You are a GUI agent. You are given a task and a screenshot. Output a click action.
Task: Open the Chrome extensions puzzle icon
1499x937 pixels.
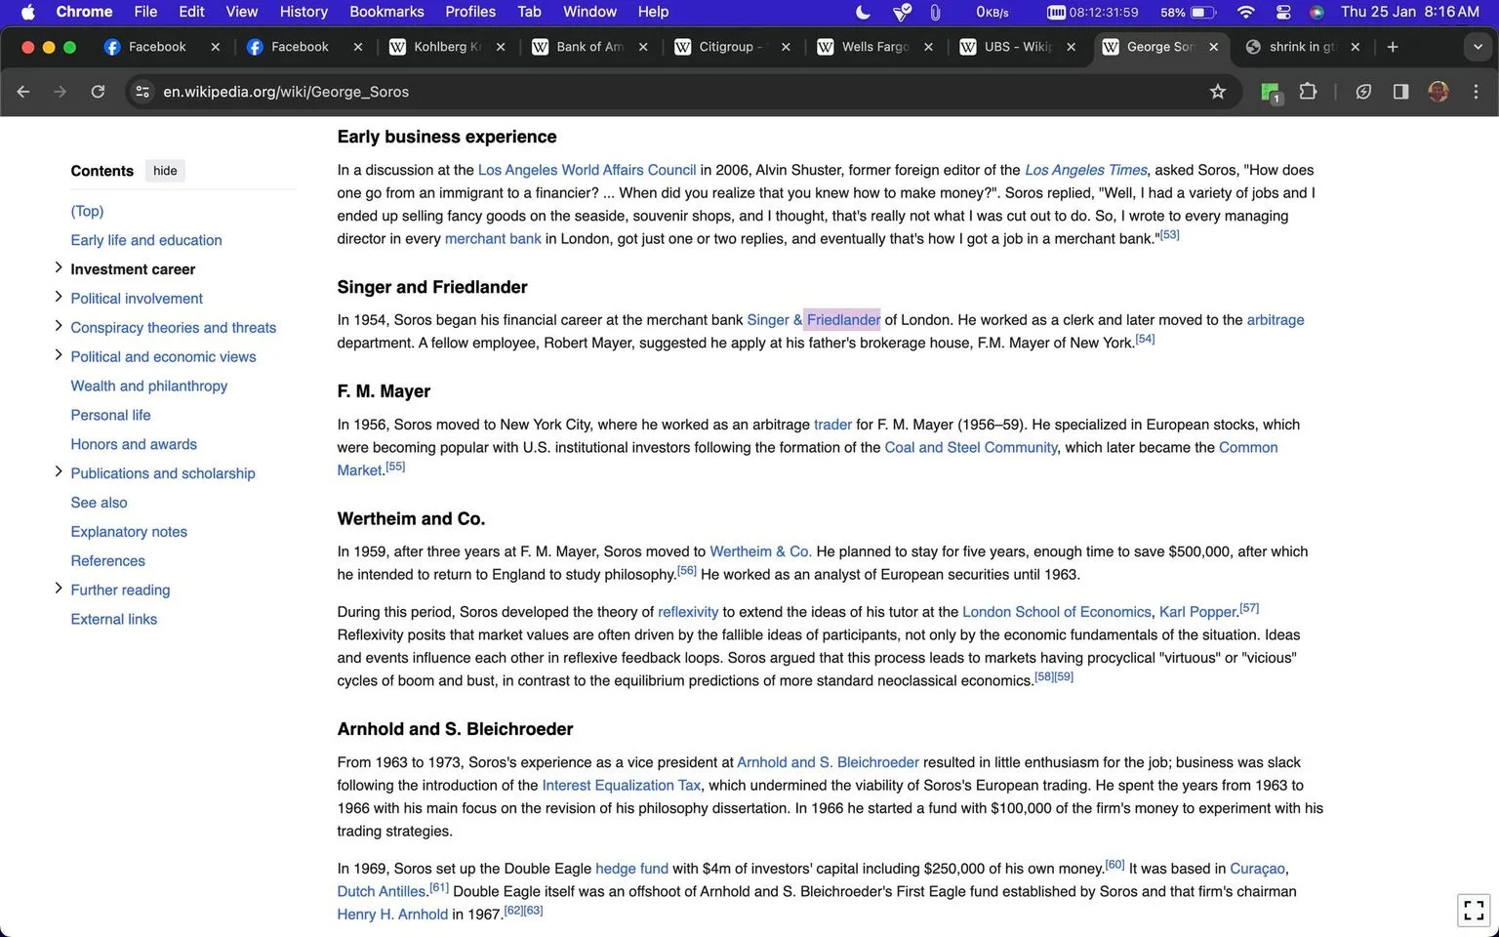coord(1308,92)
